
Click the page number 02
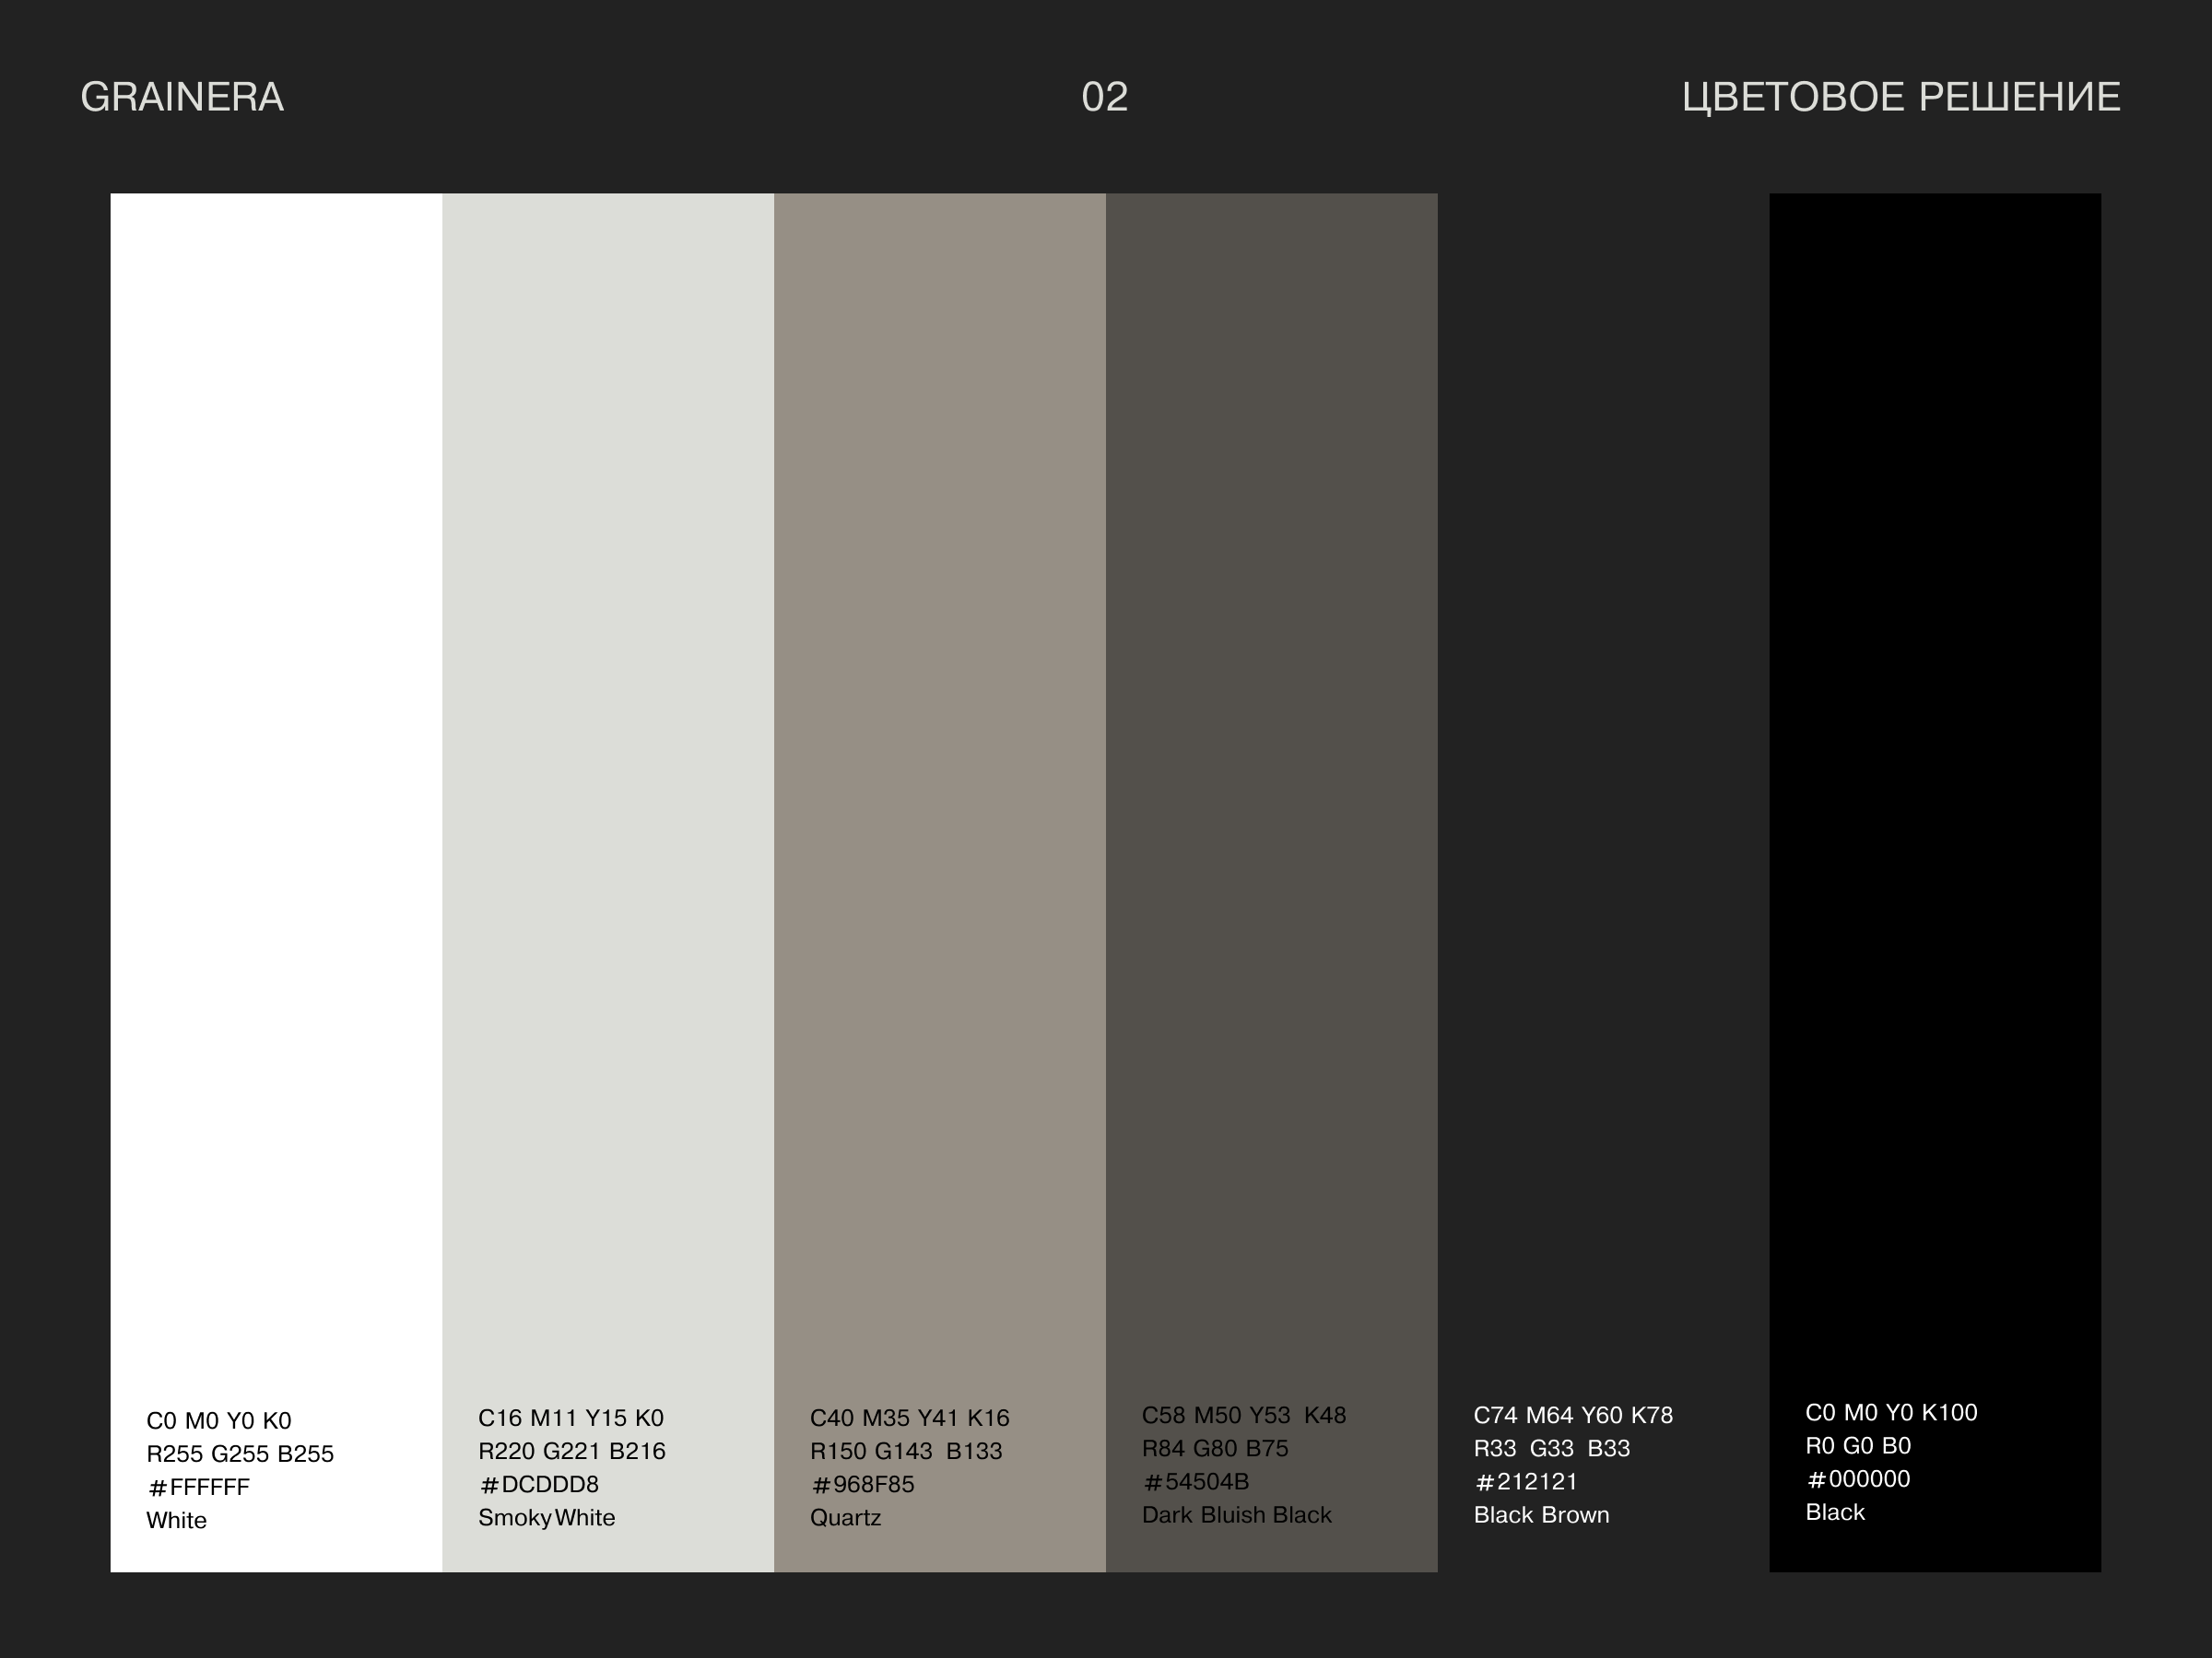tap(1104, 98)
